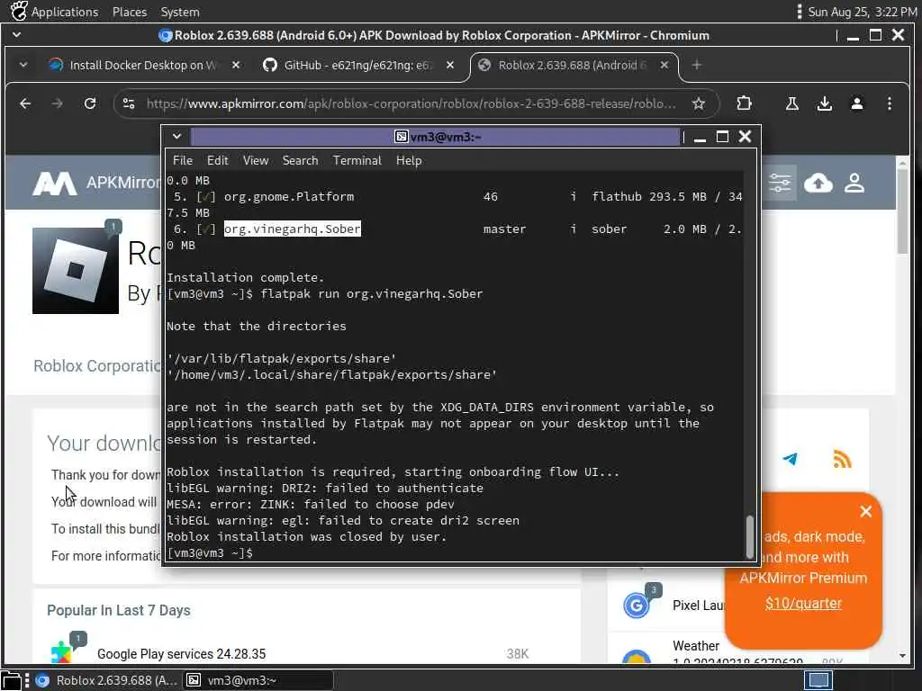Close the Roblox 2.639.688 tab
This screenshot has height=691, width=922.
point(664,65)
